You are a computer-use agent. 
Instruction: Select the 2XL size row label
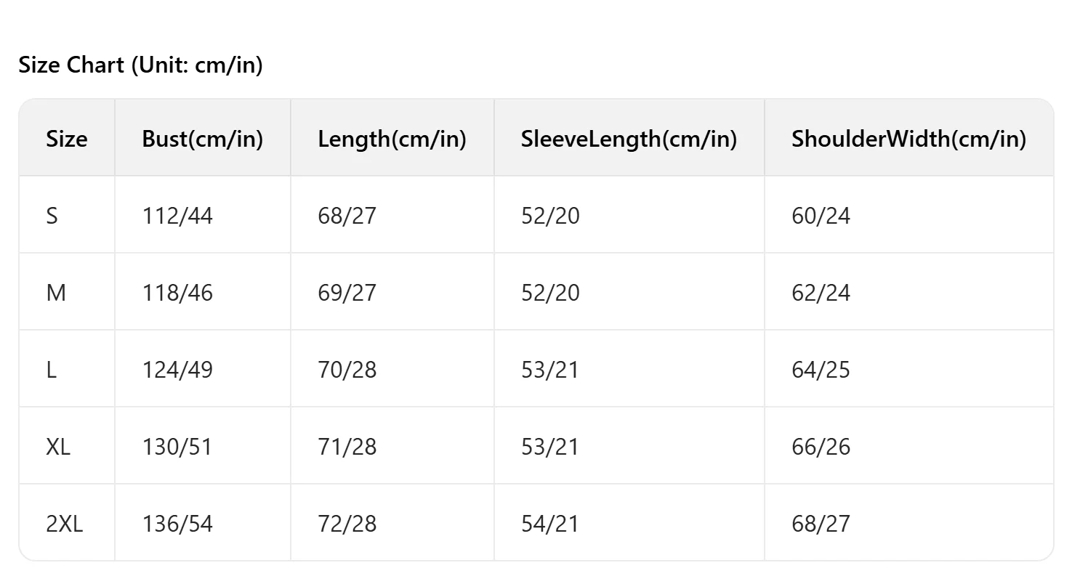(65, 524)
